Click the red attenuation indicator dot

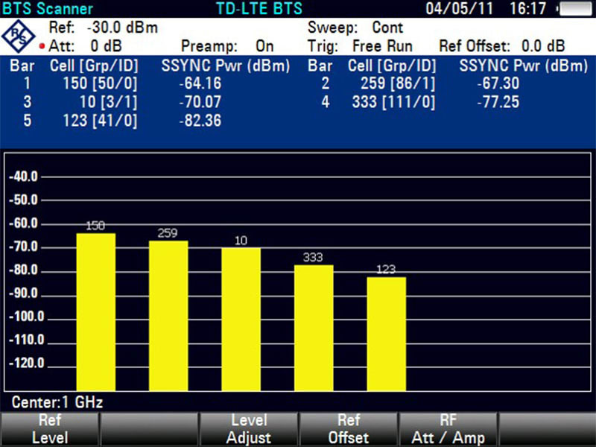pos(42,46)
